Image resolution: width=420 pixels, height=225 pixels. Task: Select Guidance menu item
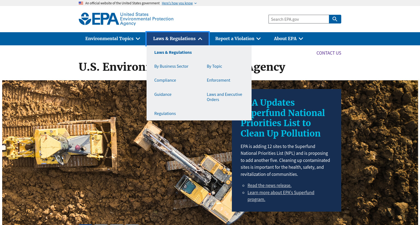[x=163, y=94]
